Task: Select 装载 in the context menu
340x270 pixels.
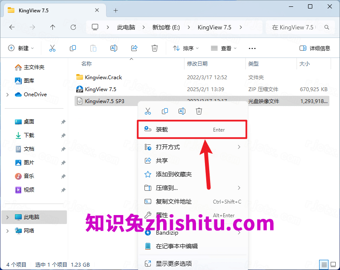Action: (192, 129)
